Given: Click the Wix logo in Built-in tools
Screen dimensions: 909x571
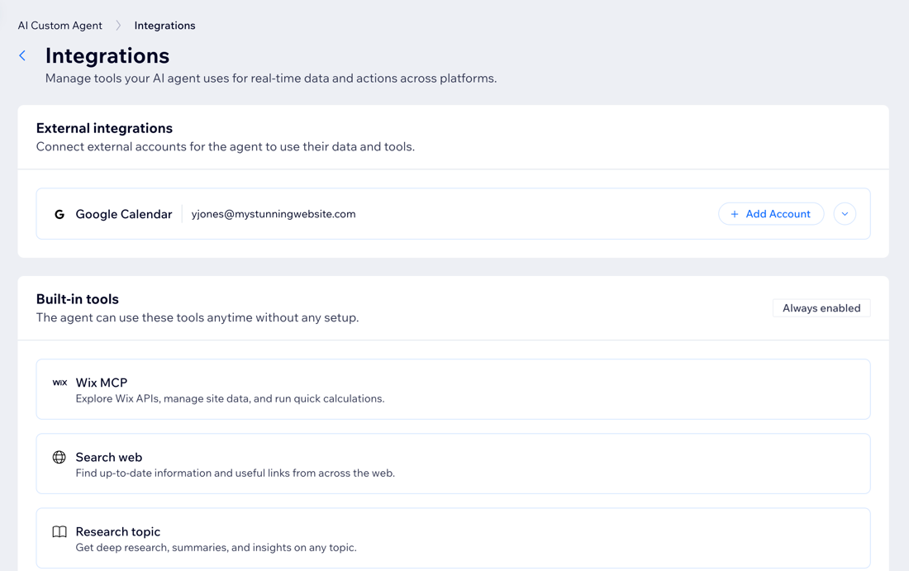Looking at the screenshot, I should [59, 383].
